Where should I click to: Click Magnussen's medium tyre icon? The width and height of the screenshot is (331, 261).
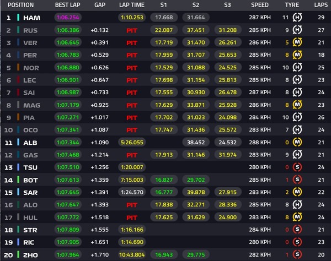(297, 105)
